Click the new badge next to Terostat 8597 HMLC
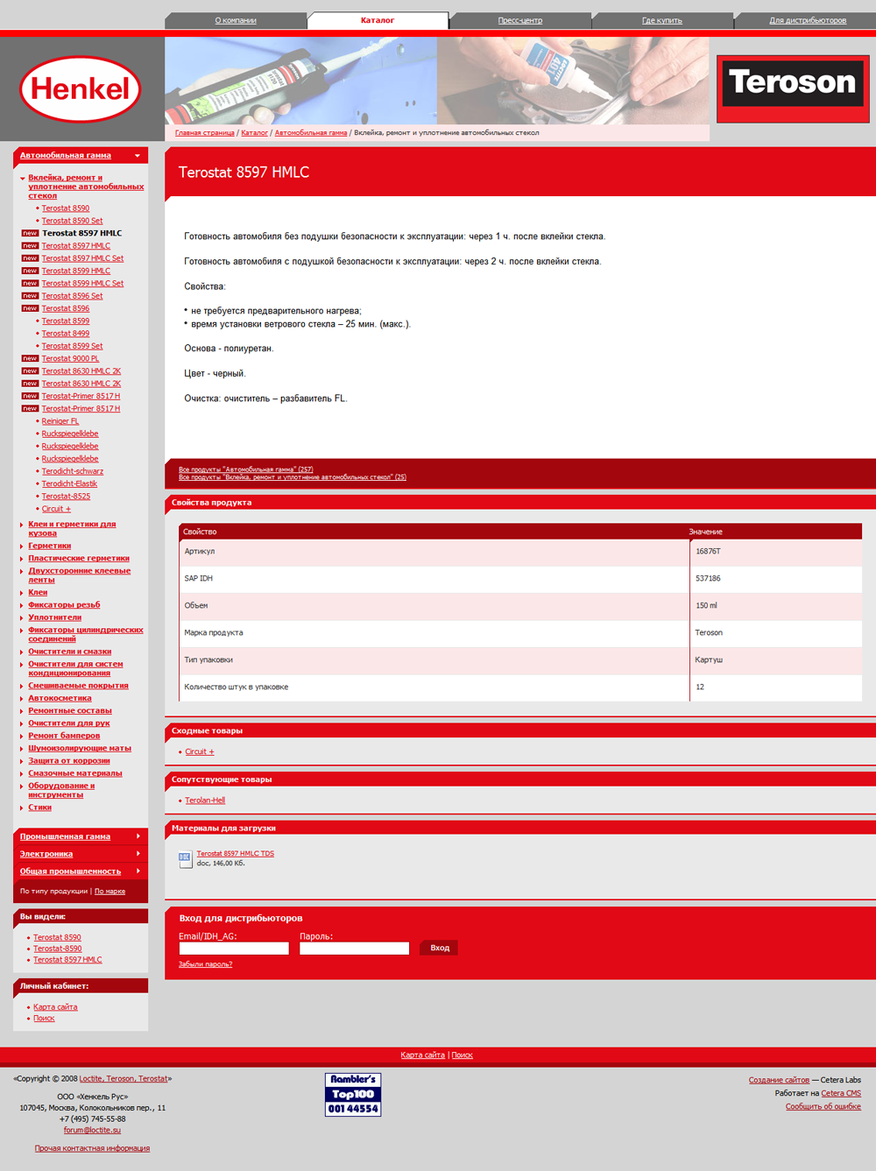The height and width of the screenshot is (1171, 876). click(29, 233)
